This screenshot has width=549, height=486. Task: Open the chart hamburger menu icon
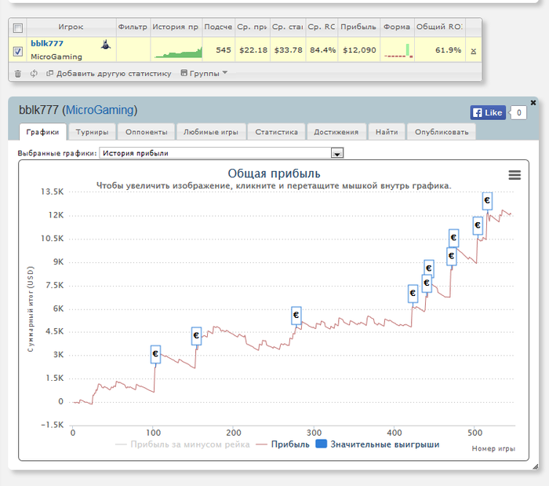(x=514, y=174)
